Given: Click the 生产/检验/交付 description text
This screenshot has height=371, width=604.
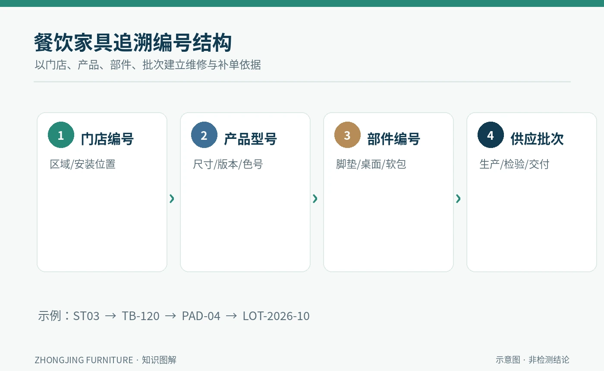Looking at the screenshot, I should (514, 164).
